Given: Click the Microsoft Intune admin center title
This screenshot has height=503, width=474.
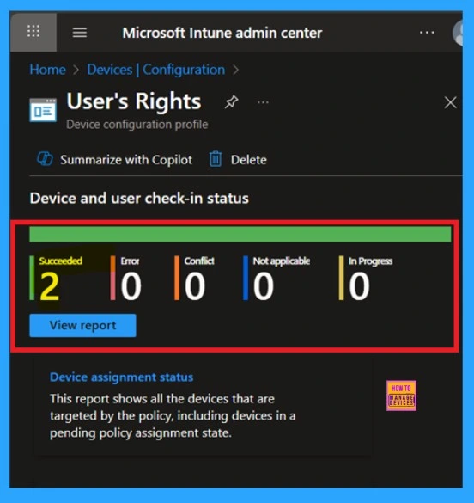Looking at the screenshot, I should point(222,33).
